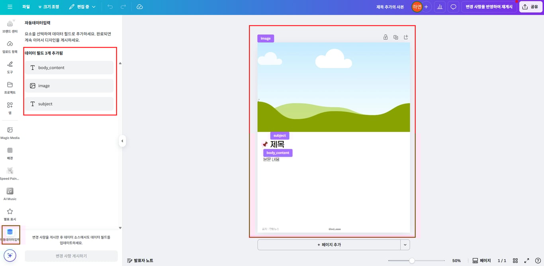
Task: Open the dropdown next to 페이지 추가
Action: [405, 245]
